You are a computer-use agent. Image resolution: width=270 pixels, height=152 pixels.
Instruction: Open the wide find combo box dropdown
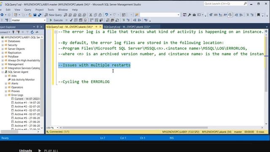(x=178, y=15)
